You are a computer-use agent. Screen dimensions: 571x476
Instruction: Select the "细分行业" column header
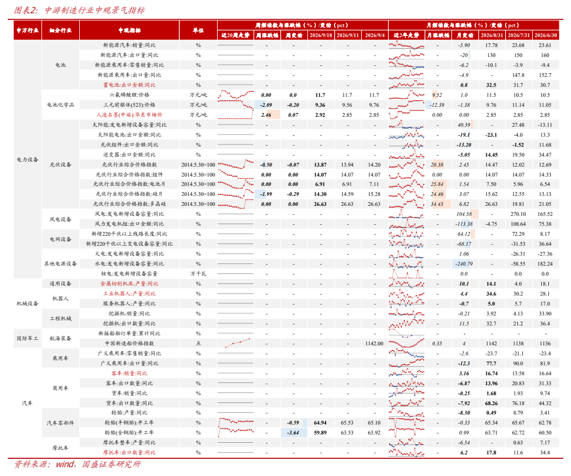[x=60, y=30]
